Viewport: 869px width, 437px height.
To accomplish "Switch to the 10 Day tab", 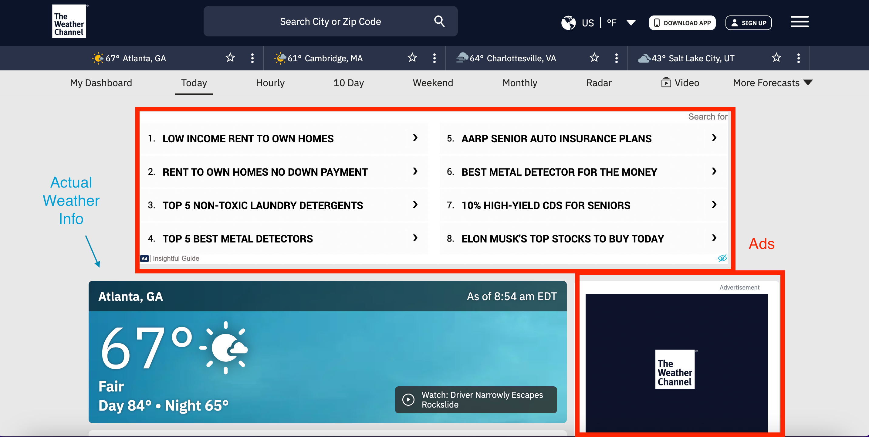I will pyautogui.click(x=348, y=83).
